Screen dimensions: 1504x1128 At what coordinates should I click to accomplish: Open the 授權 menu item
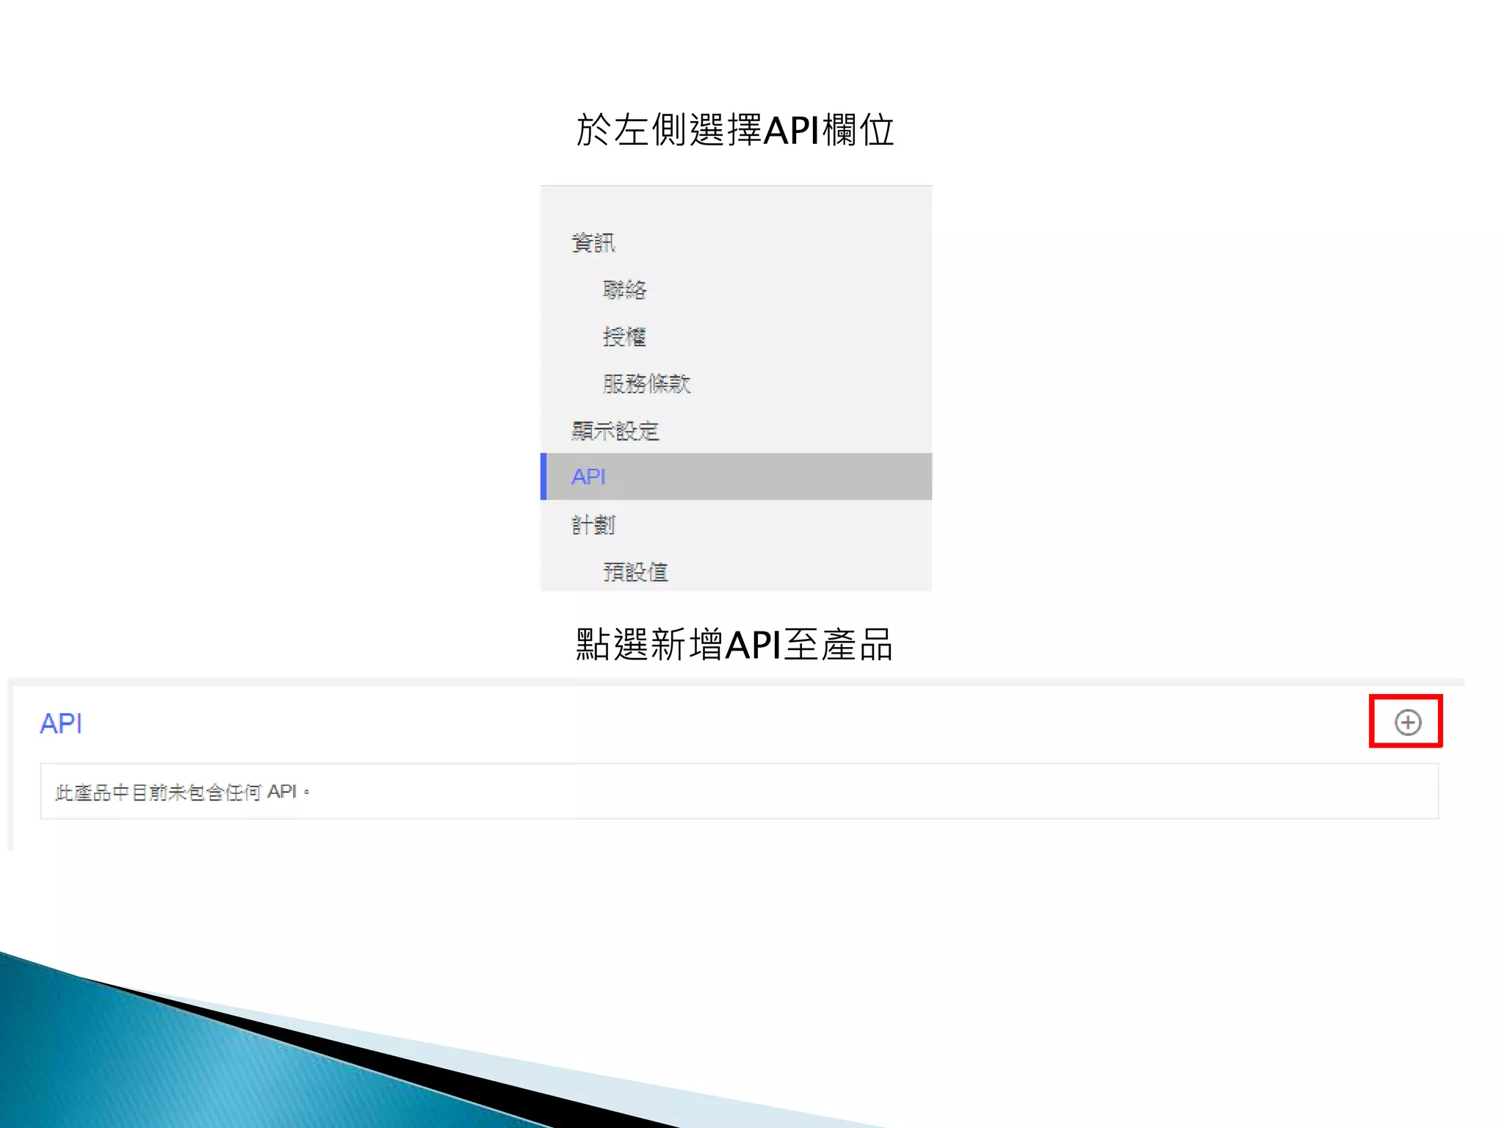(624, 337)
